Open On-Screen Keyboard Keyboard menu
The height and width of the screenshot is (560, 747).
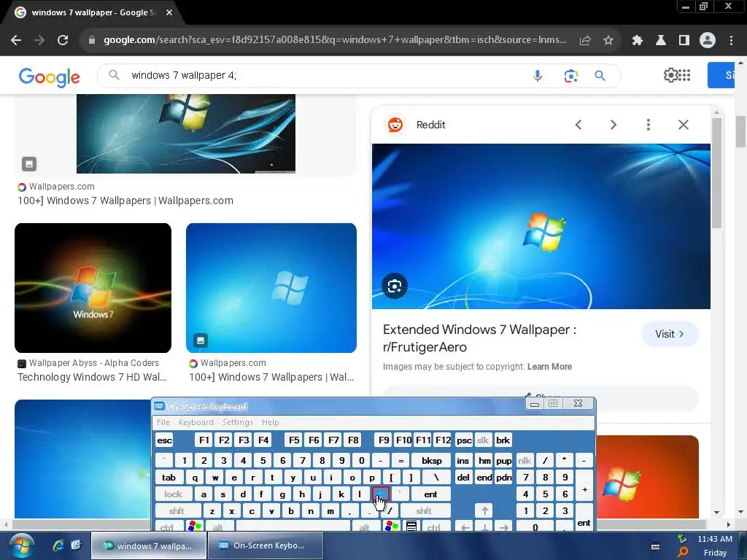(x=196, y=422)
